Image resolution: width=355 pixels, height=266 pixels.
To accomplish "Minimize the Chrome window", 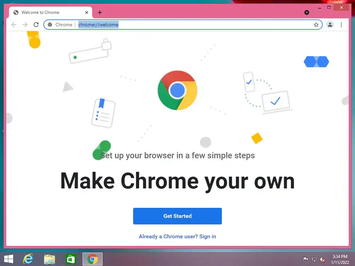I will pos(319,8).
